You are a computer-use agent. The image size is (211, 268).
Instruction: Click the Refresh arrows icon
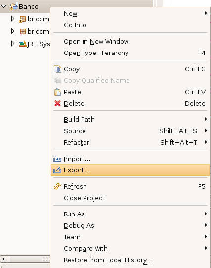[x=57, y=186]
